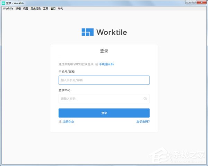Open the 工具 menu
208x166 pixels.
[x=46, y=8]
